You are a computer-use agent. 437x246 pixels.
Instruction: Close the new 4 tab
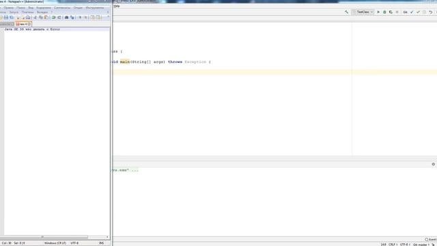tap(29, 24)
